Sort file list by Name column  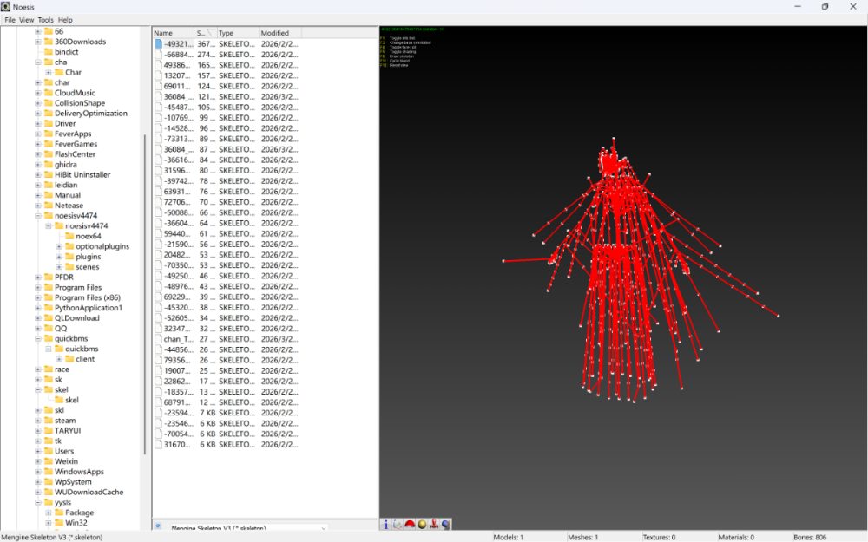coord(174,33)
